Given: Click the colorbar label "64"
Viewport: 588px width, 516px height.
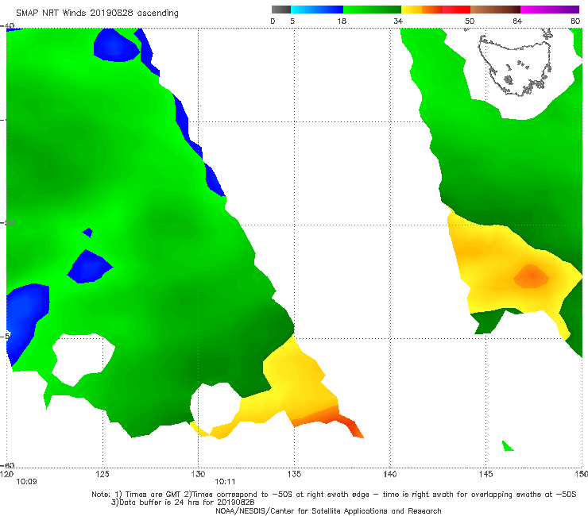Looking at the screenshot, I should [x=517, y=21].
